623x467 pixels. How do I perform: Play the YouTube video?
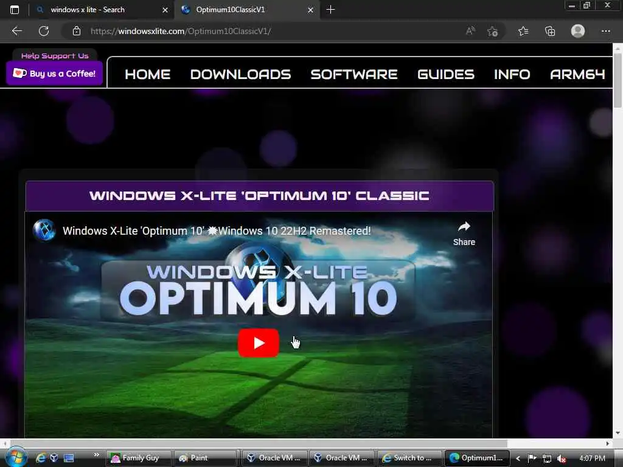click(x=258, y=343)
